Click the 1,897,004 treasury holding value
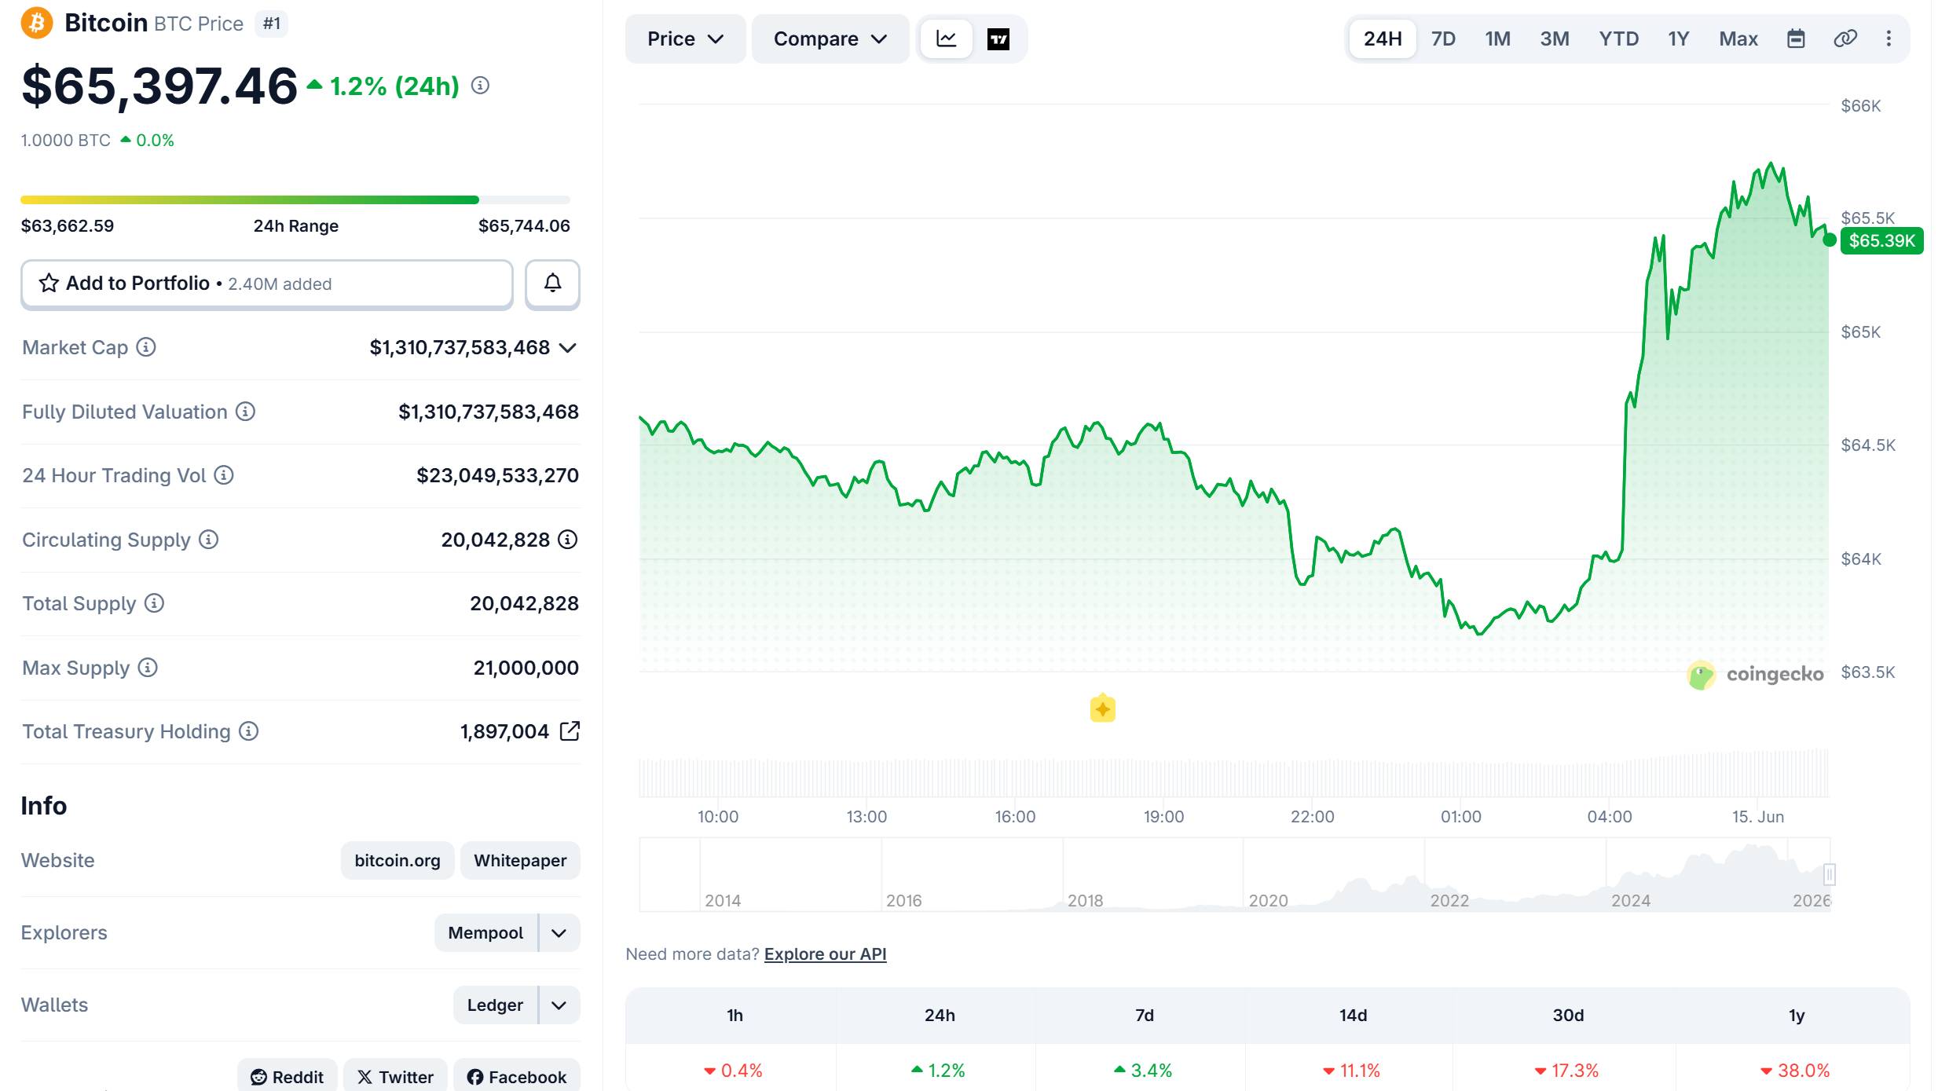1938x1091 pixels. (504, 731)
